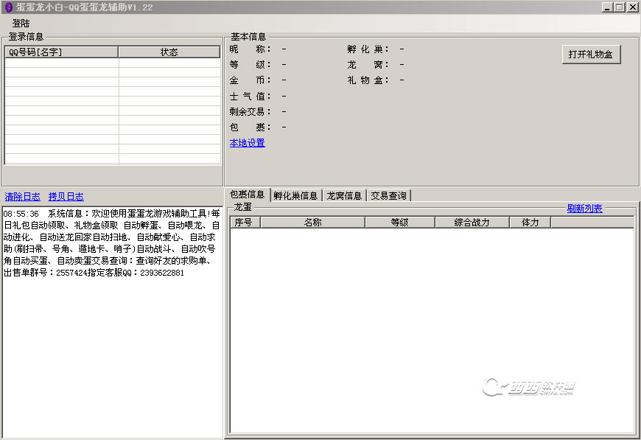Open the 本地设置 link
The image size is (641, 440).
click(247, 143)
